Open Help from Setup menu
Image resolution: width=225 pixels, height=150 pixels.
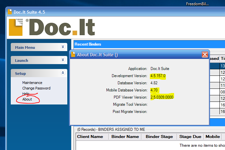(x=26, y=94)
